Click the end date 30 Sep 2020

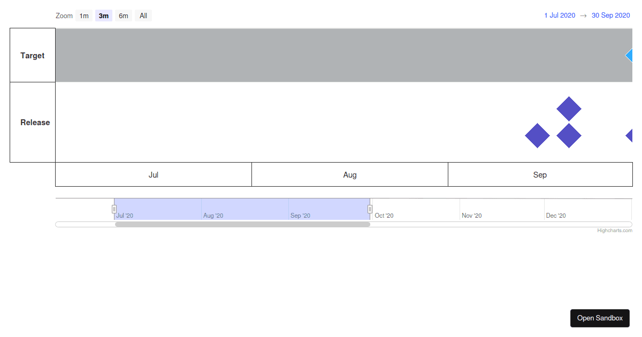[610, 16]
